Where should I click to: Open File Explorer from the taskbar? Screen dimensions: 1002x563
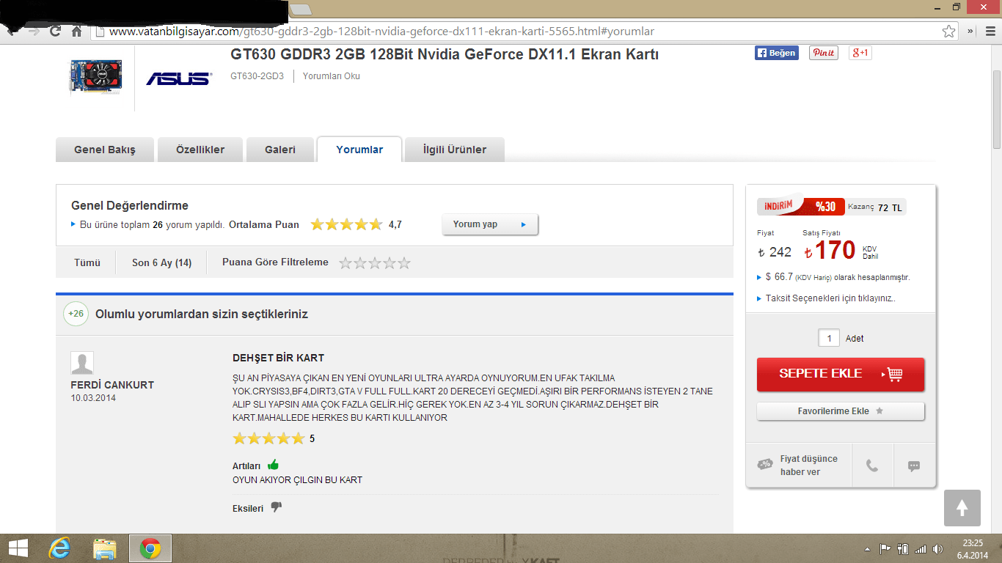pos(105,548)
